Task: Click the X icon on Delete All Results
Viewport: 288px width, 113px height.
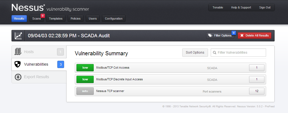Action: 242,35
